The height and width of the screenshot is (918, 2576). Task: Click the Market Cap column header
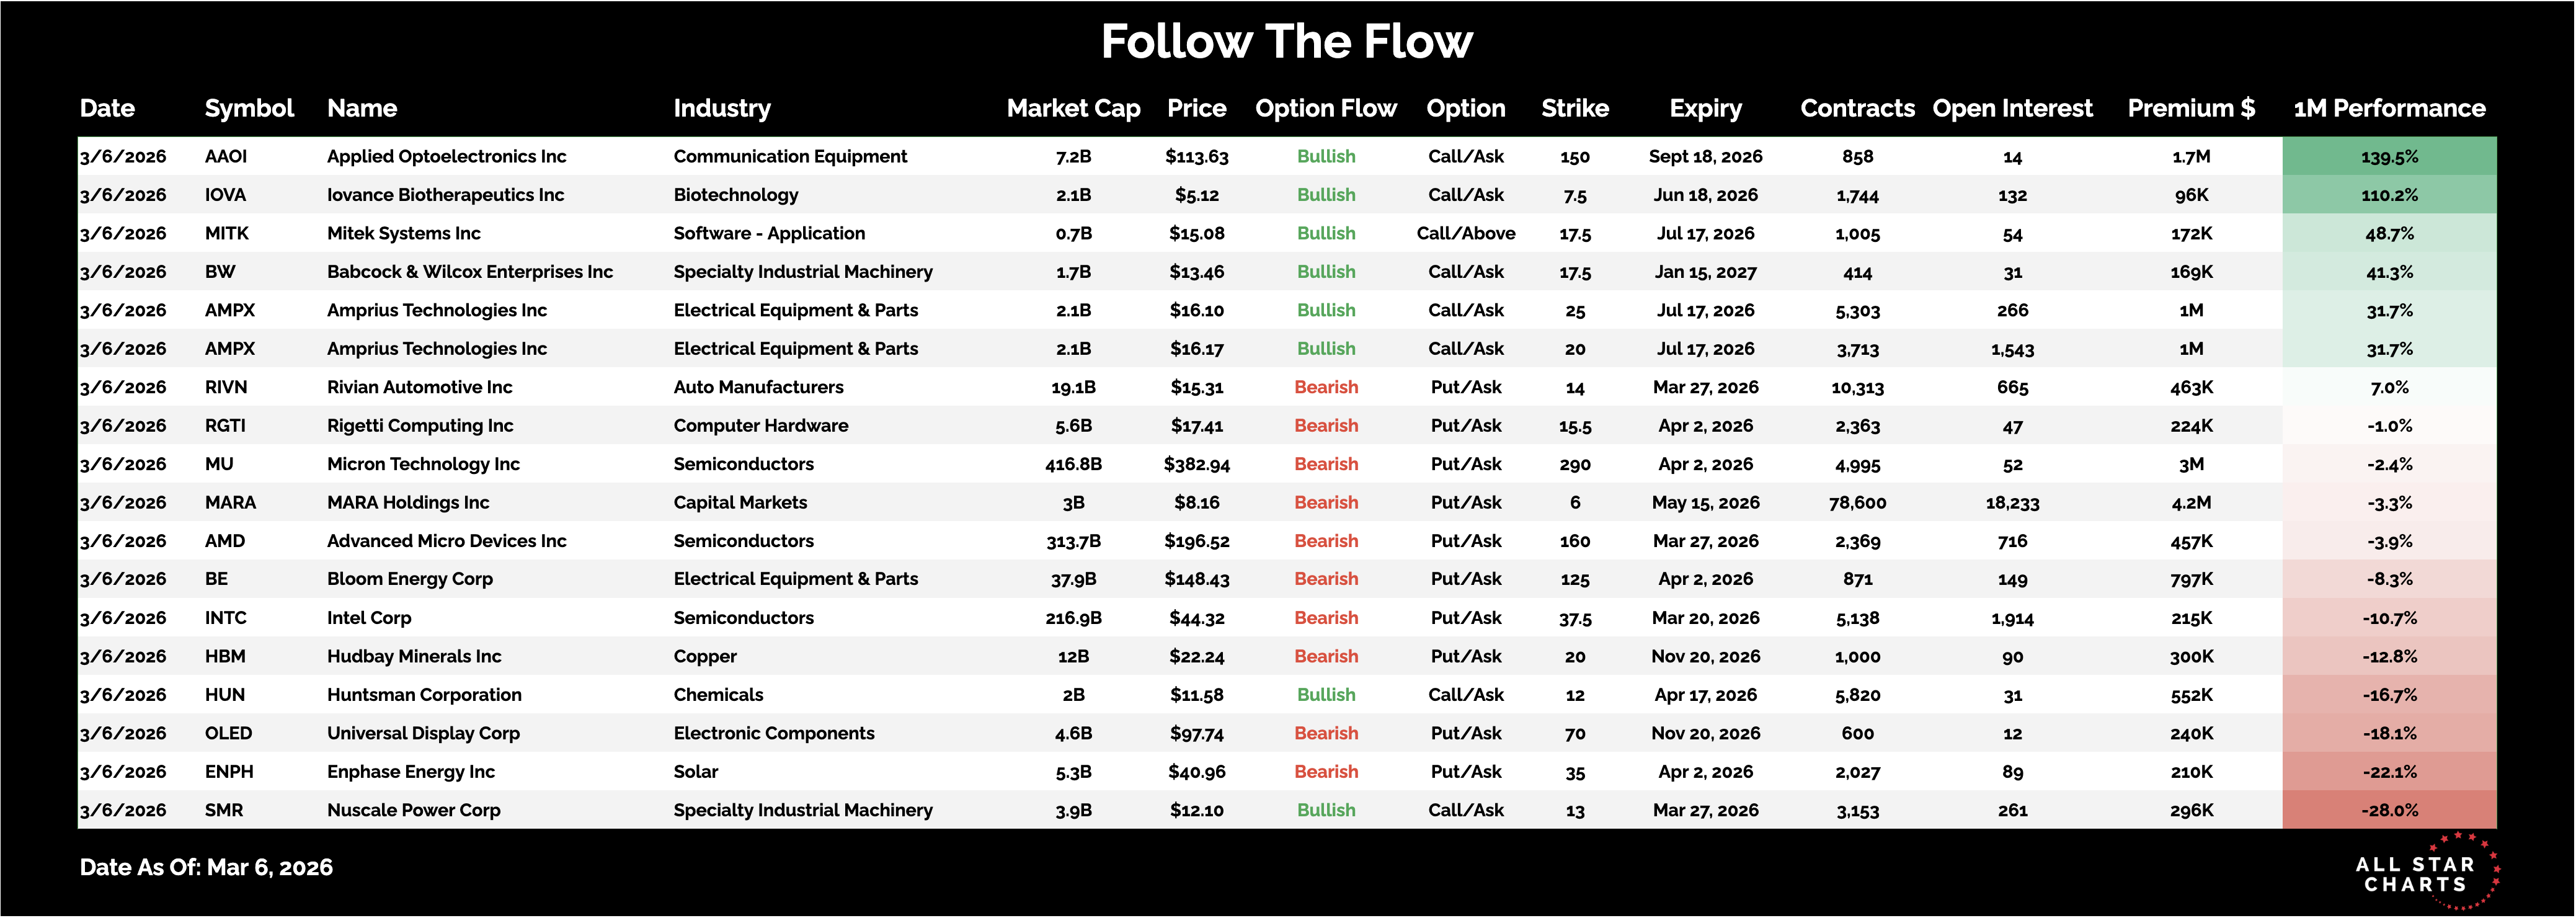point(1073,108)
